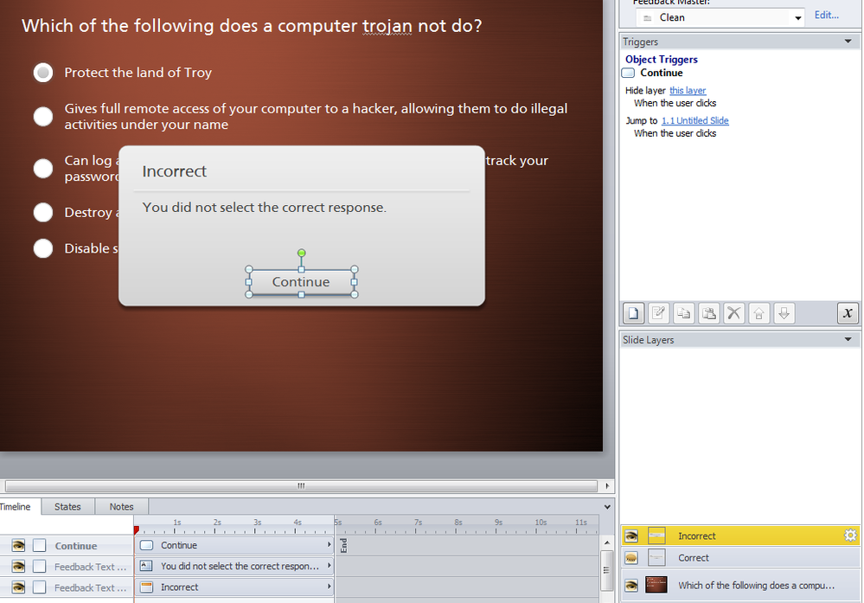Select the 'Destroy' answer radio button

coord(43,212)
